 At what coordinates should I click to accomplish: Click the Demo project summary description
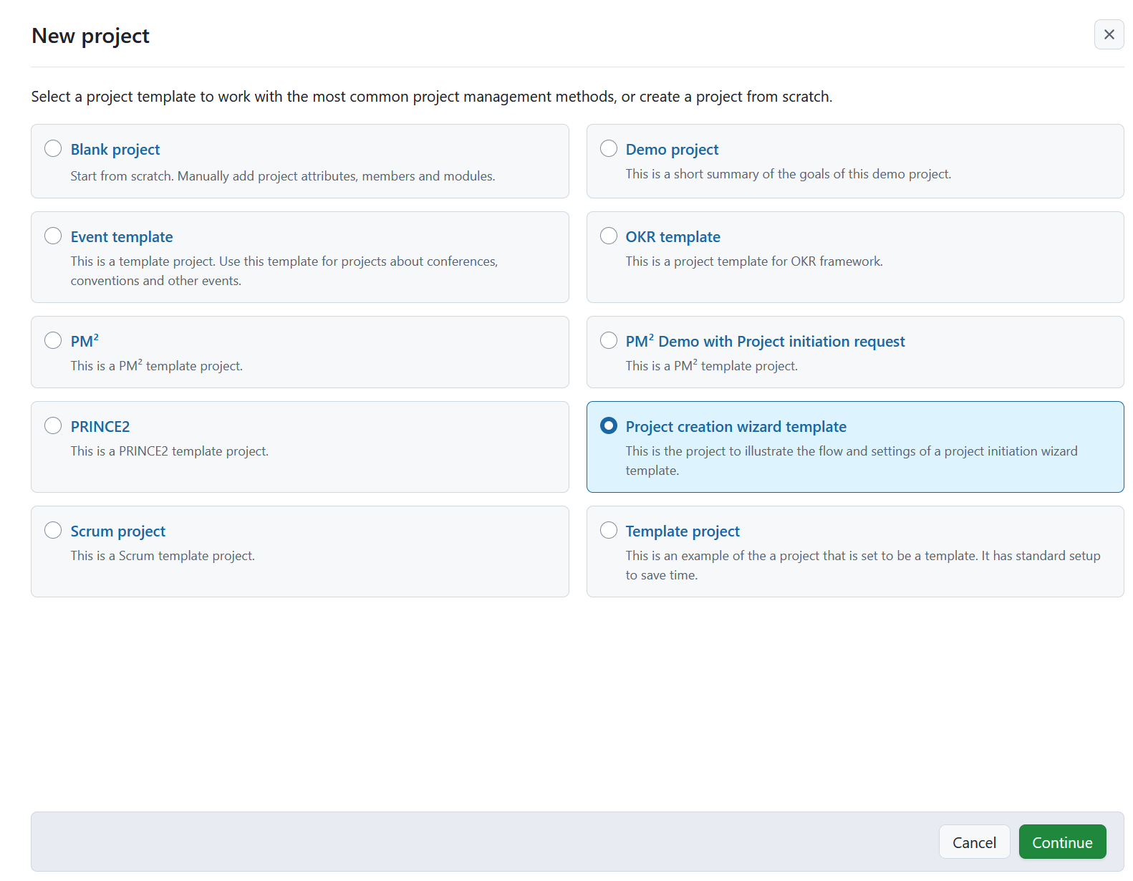tap(788, 174)
